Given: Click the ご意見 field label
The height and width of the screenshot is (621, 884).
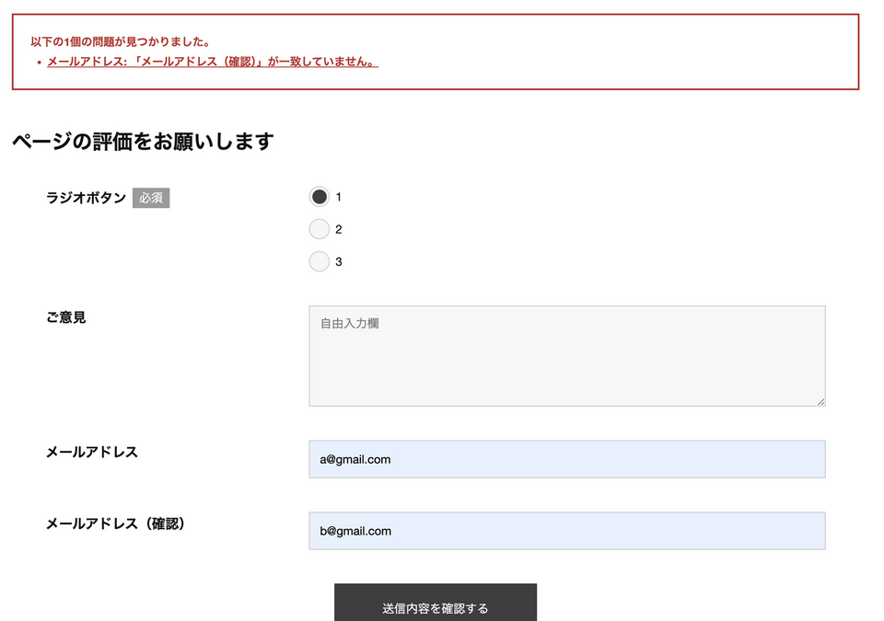Looking at the screenshot, I should (x=66, y=317).
